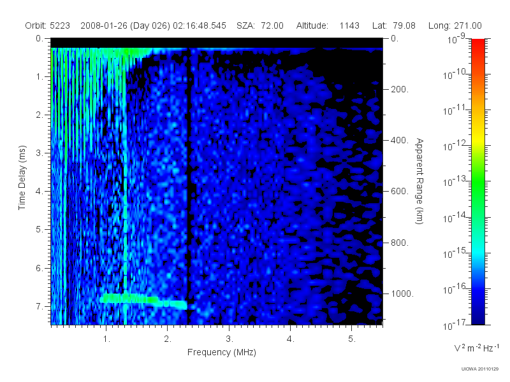Click the 10⁻¹² colorbar tick label
Image resolution: width=510 pixels, height=382 pixels.
[x=455, y=146]
